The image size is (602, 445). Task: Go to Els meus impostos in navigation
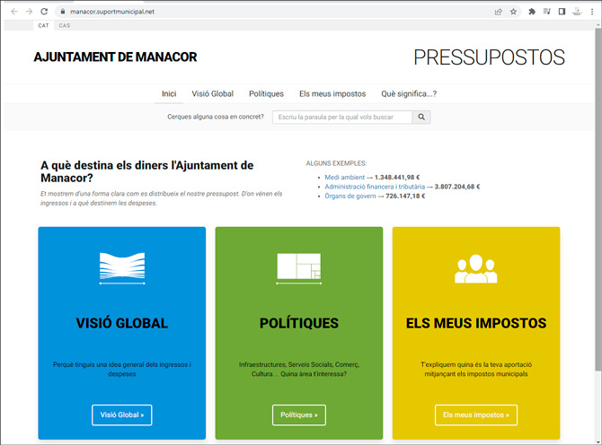pyautogui.click(x=332, y=94)
